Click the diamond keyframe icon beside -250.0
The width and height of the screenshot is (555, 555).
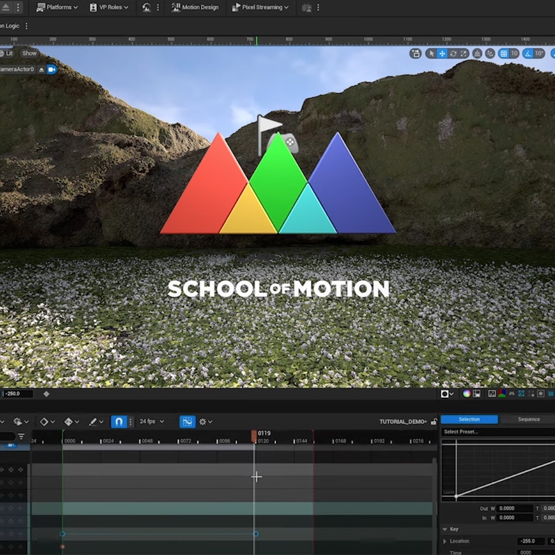[46, 393]
